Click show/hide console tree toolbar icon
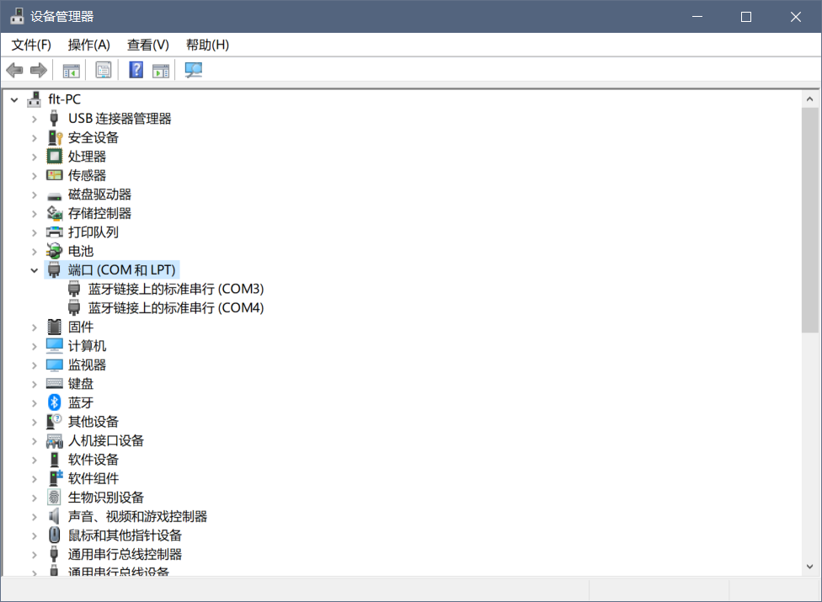 pos(72,70)
